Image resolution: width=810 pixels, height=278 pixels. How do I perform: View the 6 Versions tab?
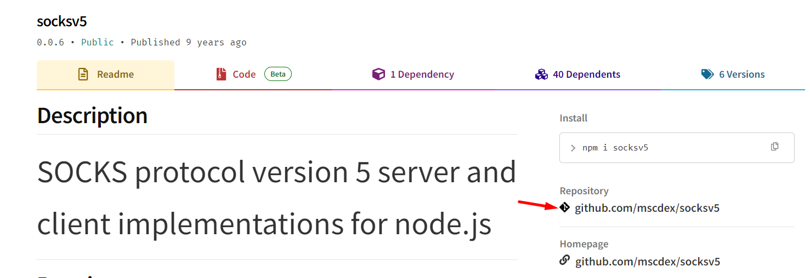click(x=741, y=74)
